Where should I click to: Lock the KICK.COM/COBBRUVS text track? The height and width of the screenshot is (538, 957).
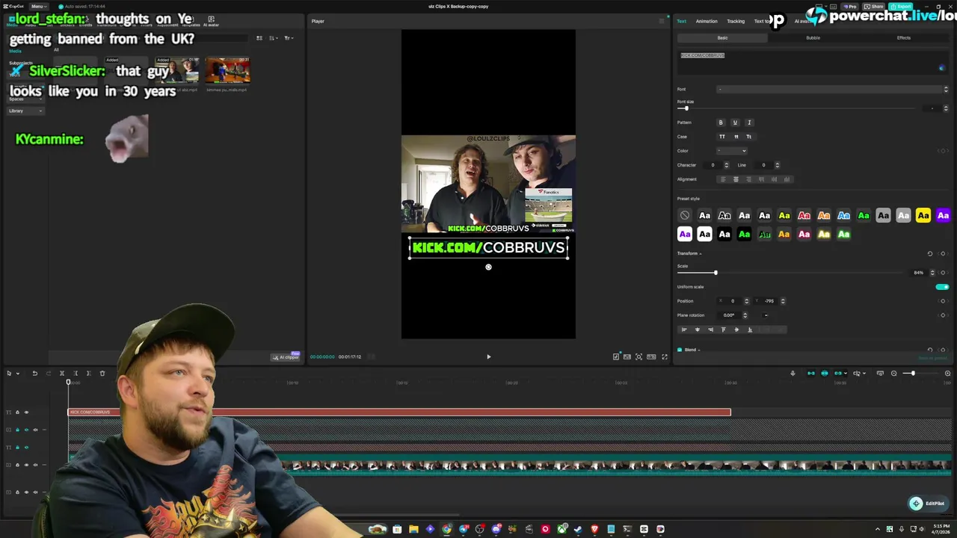[x=17, y=412]
